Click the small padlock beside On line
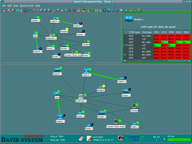Screen dimensions: 192x144 tap(165, 139)
